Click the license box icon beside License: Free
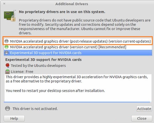 [7, 71]
